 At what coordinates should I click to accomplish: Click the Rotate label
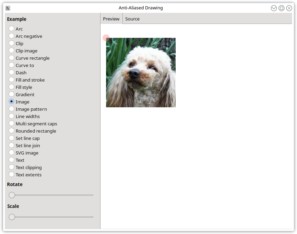[x=15, y=184]
